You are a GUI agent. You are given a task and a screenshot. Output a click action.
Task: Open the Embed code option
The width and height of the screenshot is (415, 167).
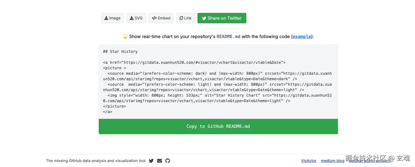[x=161, y=18]
